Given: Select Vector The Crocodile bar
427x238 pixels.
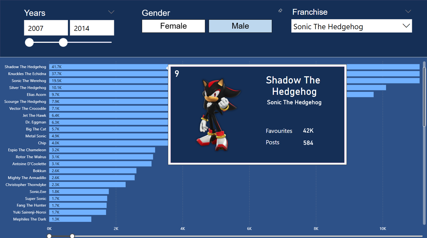Looking at the screenshot, I should click(x=109, y=108).
